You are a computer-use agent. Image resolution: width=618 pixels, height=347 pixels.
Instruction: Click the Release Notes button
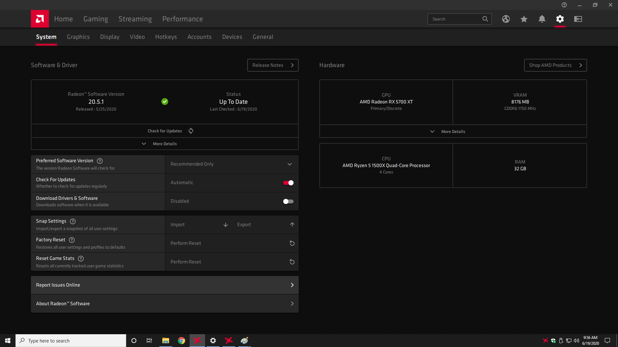tap(272, 65)
